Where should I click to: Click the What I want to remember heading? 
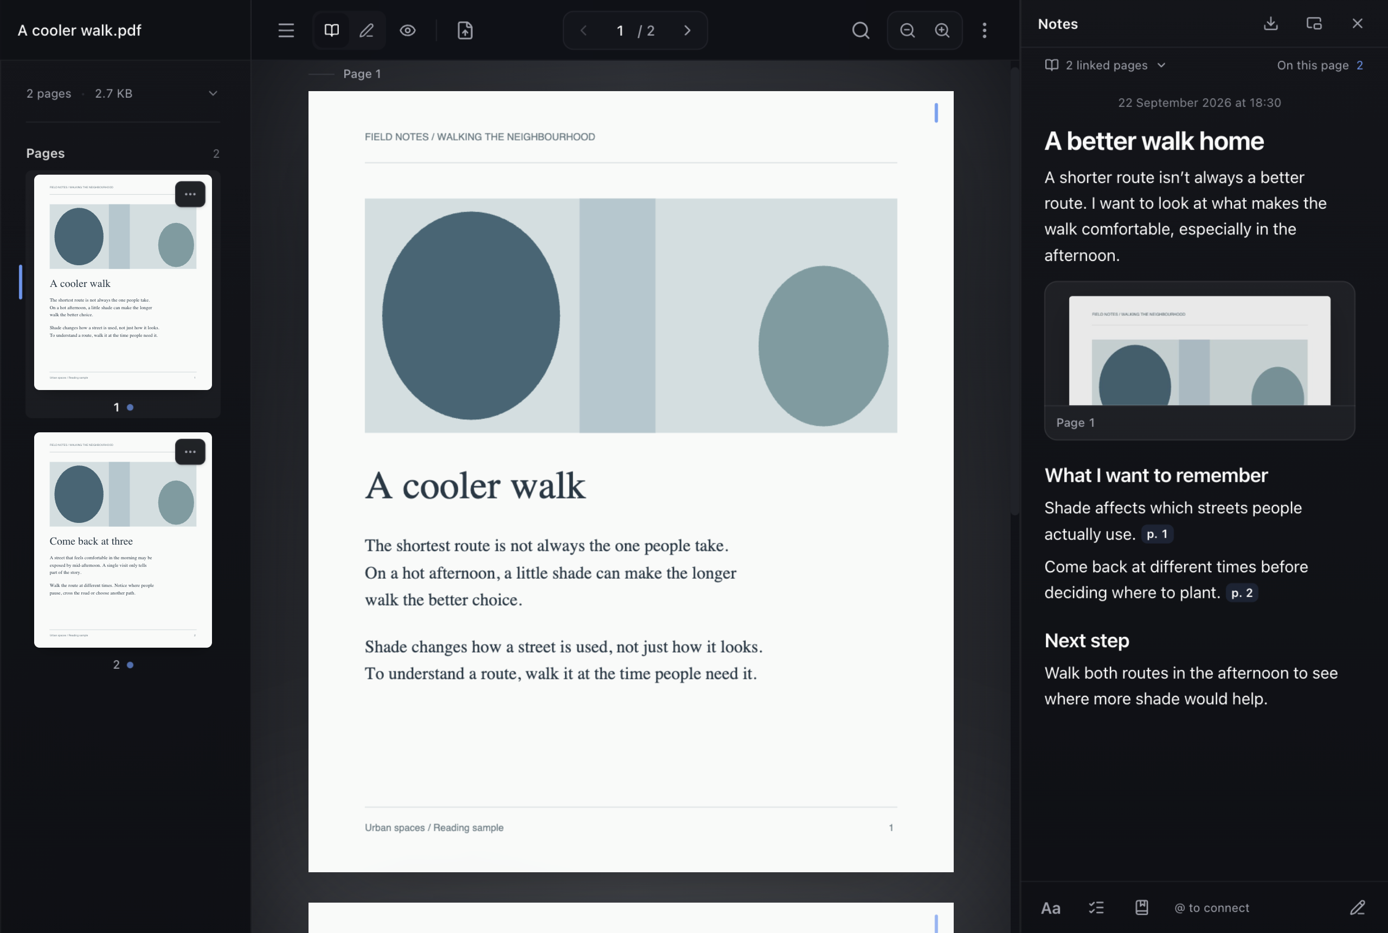point(1155,475)
